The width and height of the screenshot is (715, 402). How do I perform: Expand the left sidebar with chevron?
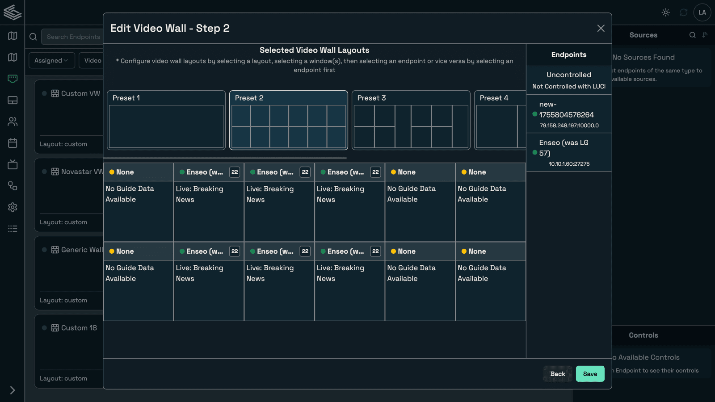(x=13, y=390)
